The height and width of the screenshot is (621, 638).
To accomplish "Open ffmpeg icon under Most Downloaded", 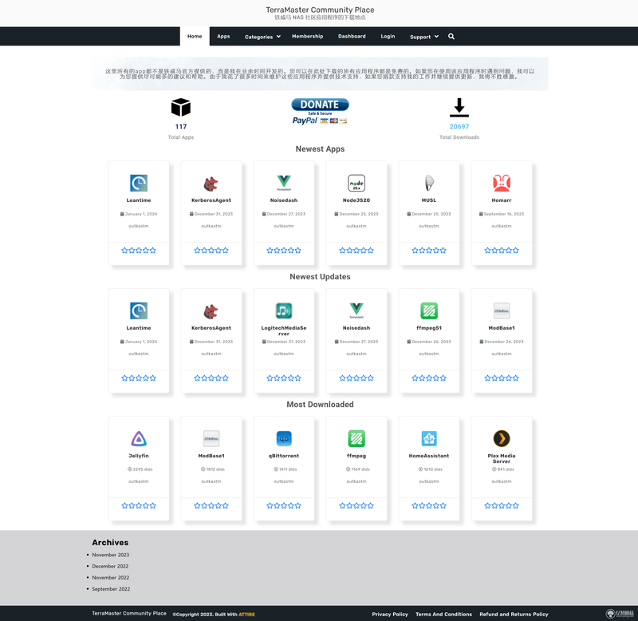I will (356, 438).
